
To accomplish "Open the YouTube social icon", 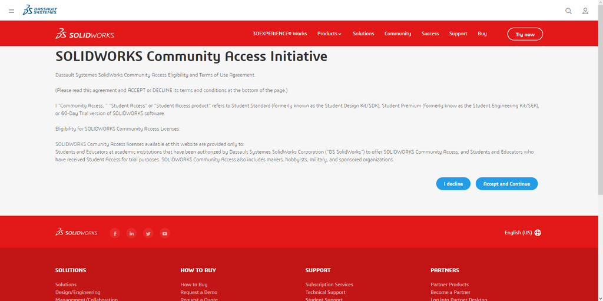I will [165, 233].
